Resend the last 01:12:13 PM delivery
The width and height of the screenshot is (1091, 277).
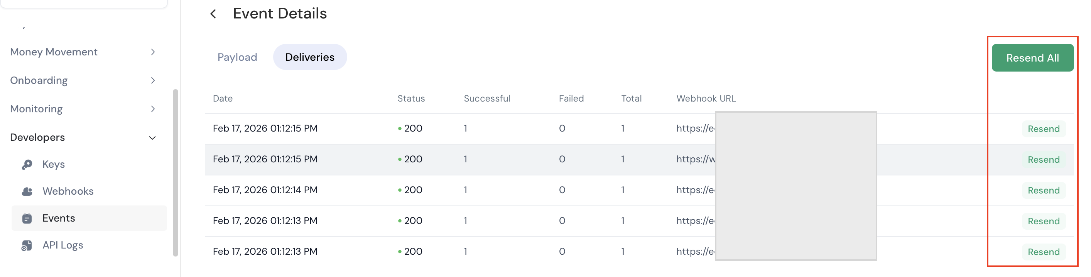coord(1043,252)
